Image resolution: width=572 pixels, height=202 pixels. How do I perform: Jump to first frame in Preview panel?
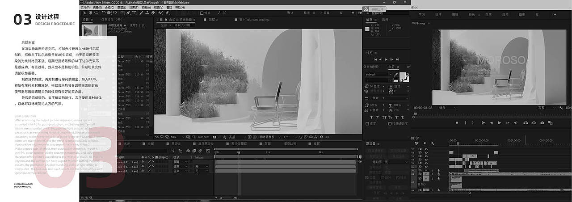click(x=375, y=59)
